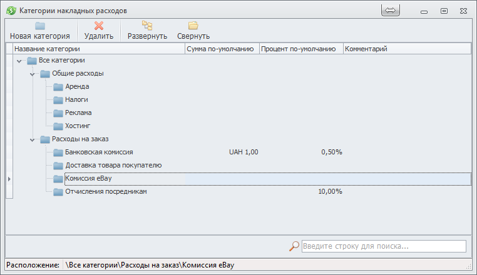Click the Сумма по-умолчанию column header
Viewport: 477px width, 275px height.
[x=220, y=49]
